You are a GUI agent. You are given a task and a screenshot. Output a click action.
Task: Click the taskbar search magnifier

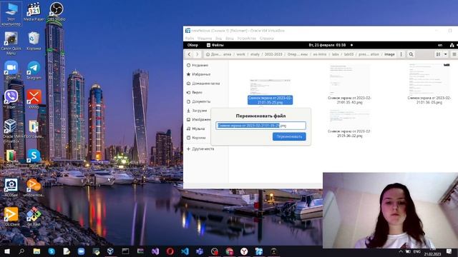coord(21,251)
